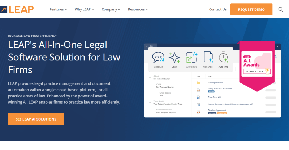Click SEE LEAP AI SOLUTIONS button
This screenshot has height=150, width=289.
pos(36,119)
